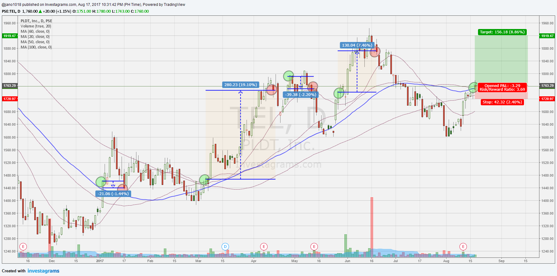Select the 130.04 (7.46%) measurement label
The height and width of the screenshot is (276, 557).
(357, 45)
